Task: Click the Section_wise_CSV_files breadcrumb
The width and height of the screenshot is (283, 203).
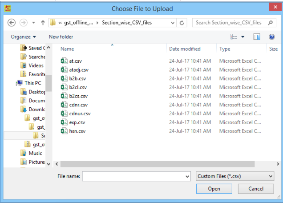Action: pyautogui.click(x=127, y=23)
